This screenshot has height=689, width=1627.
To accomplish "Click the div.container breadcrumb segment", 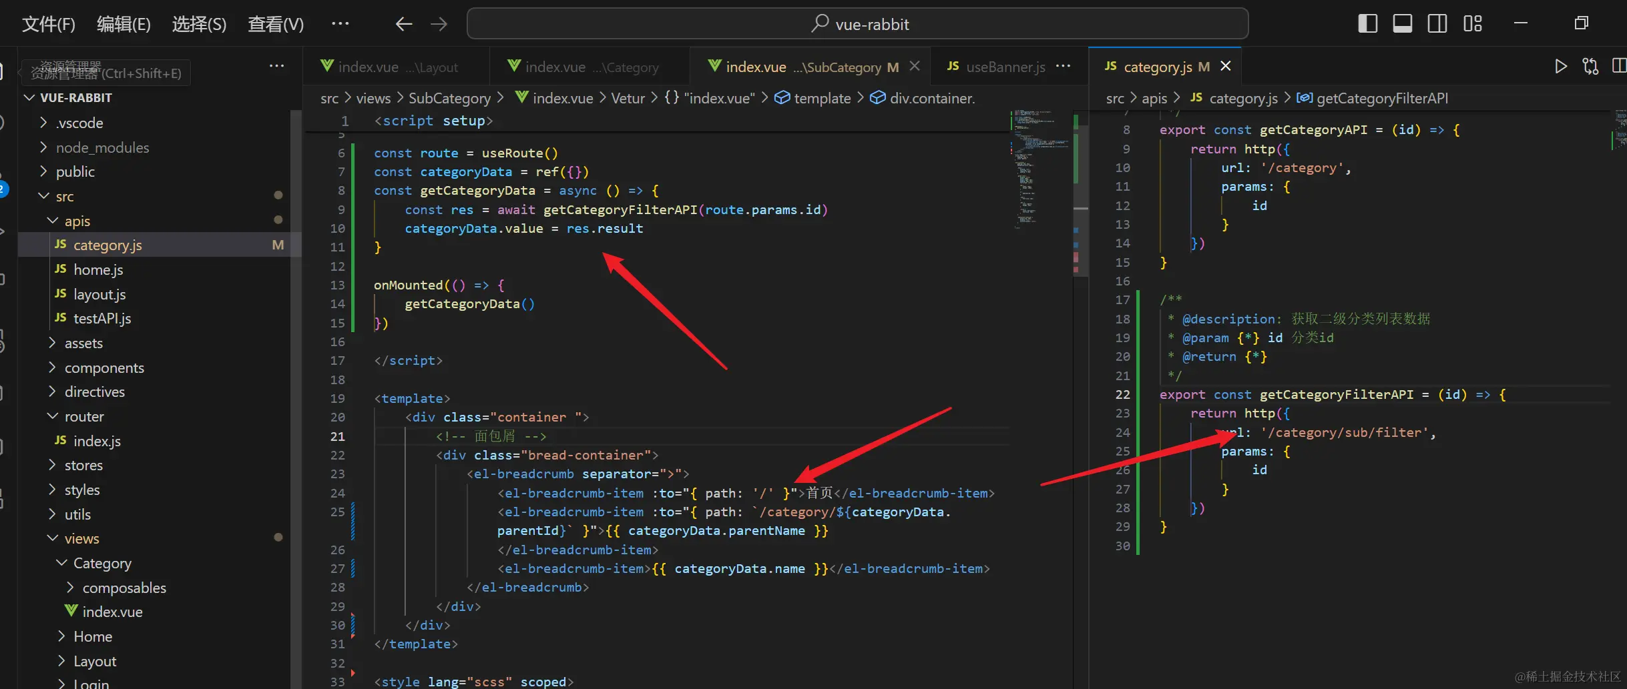I will point(922,99).
